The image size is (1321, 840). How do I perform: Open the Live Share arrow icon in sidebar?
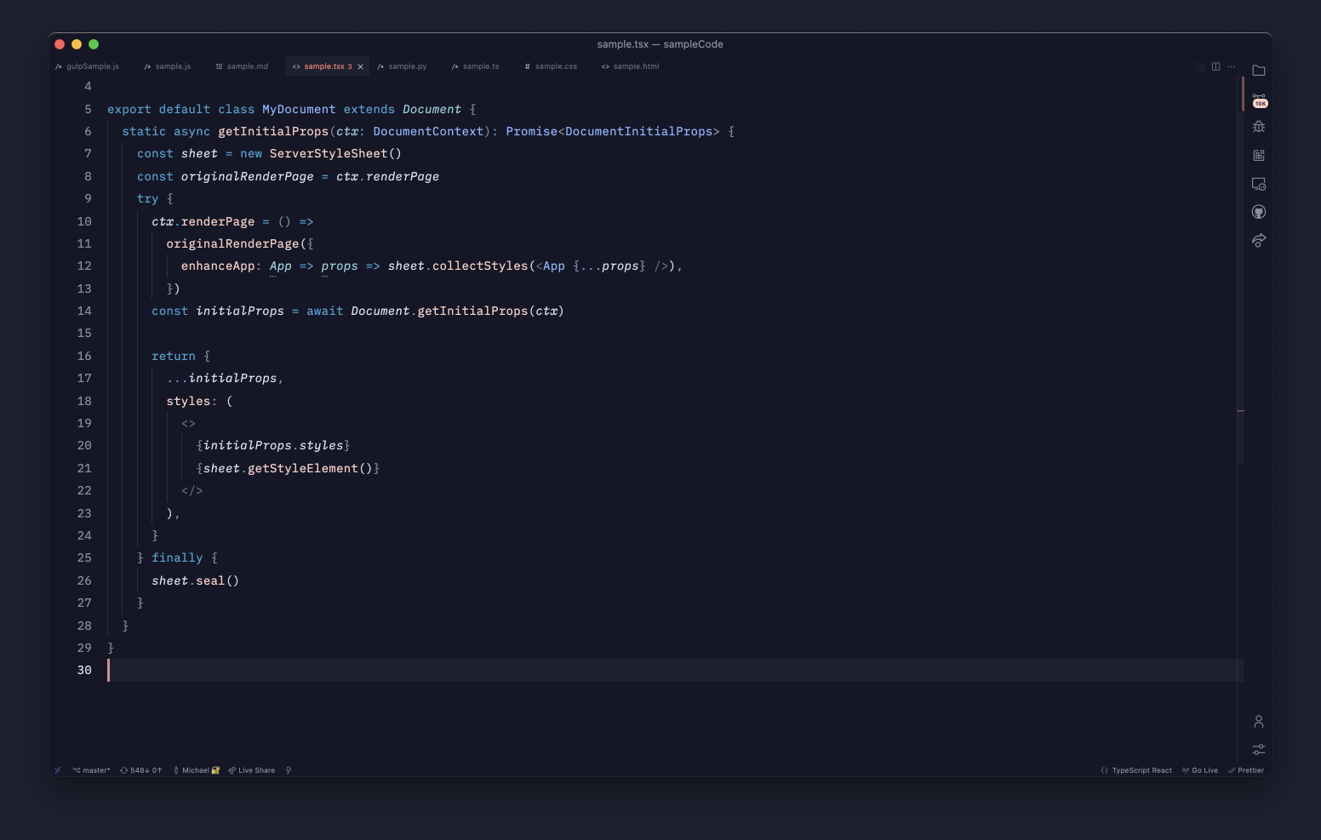(x=1259, y=240)
